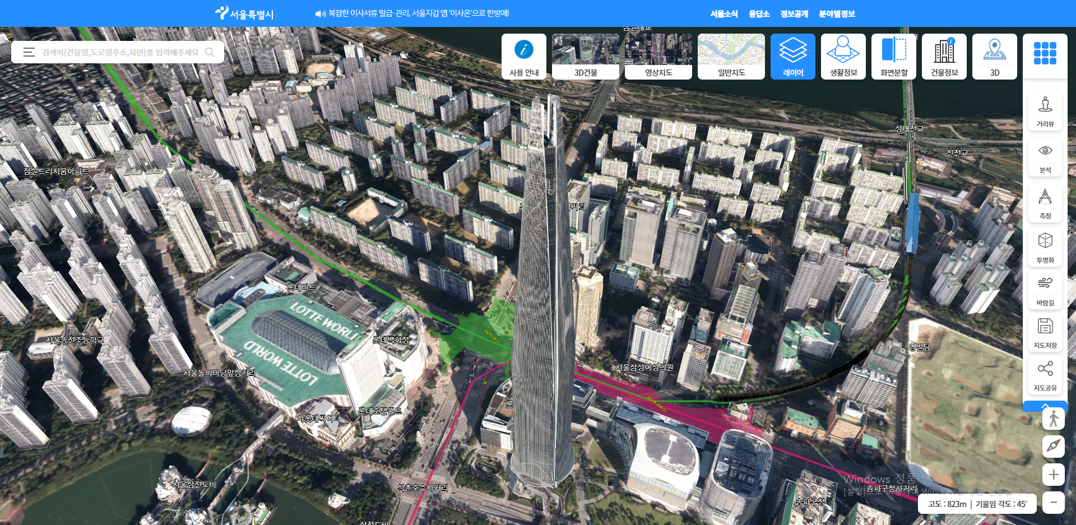This screenshot has height=525, width=1076.
Task: Switch to 영상지도 satellite map
Action: [x=658, y=57]
